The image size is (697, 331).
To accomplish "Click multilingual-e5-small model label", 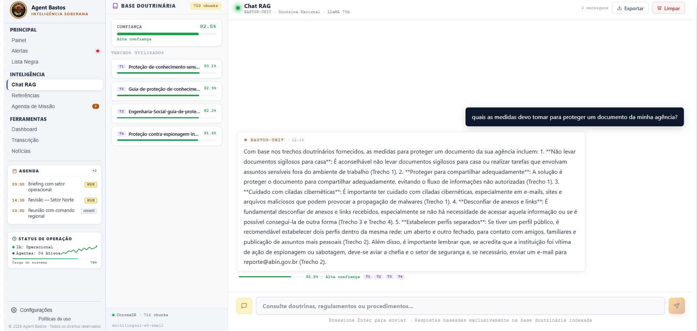I will coord(138,326).
